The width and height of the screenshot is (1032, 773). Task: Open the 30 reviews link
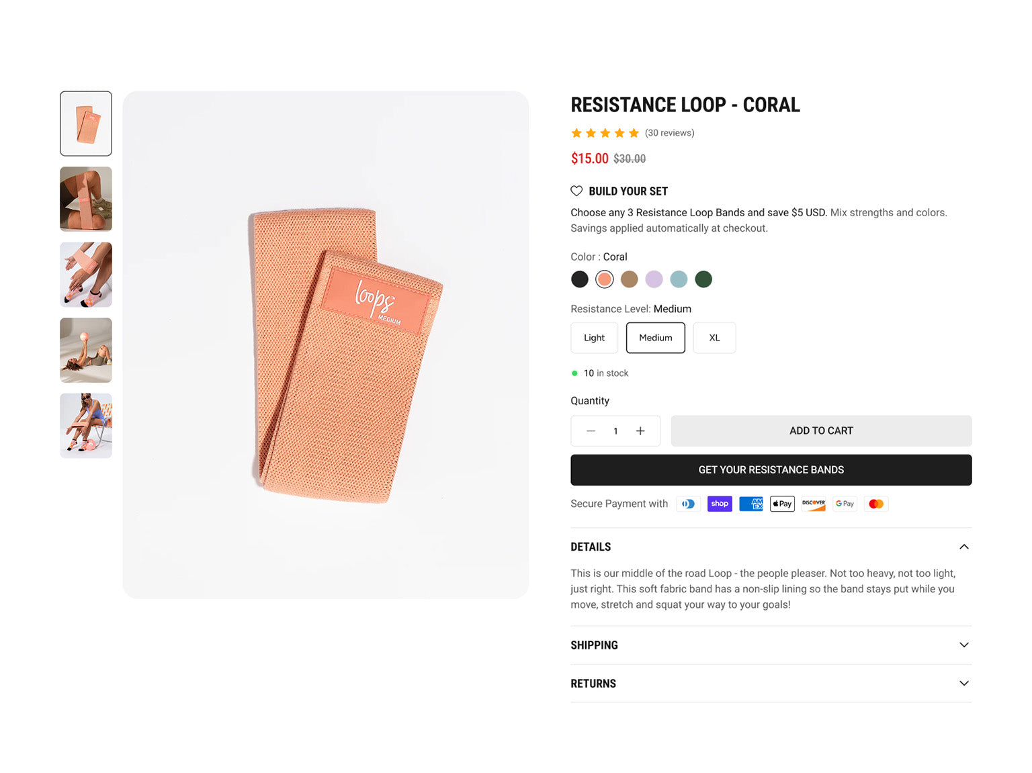pyautogui.click(x=669, y=133)
